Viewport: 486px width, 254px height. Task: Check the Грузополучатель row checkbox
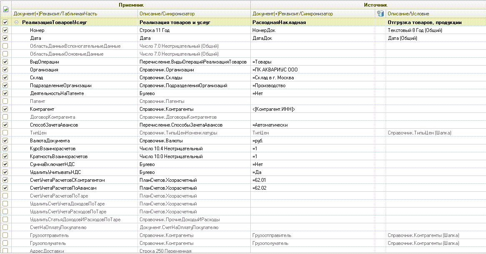[x=5, y=243]
